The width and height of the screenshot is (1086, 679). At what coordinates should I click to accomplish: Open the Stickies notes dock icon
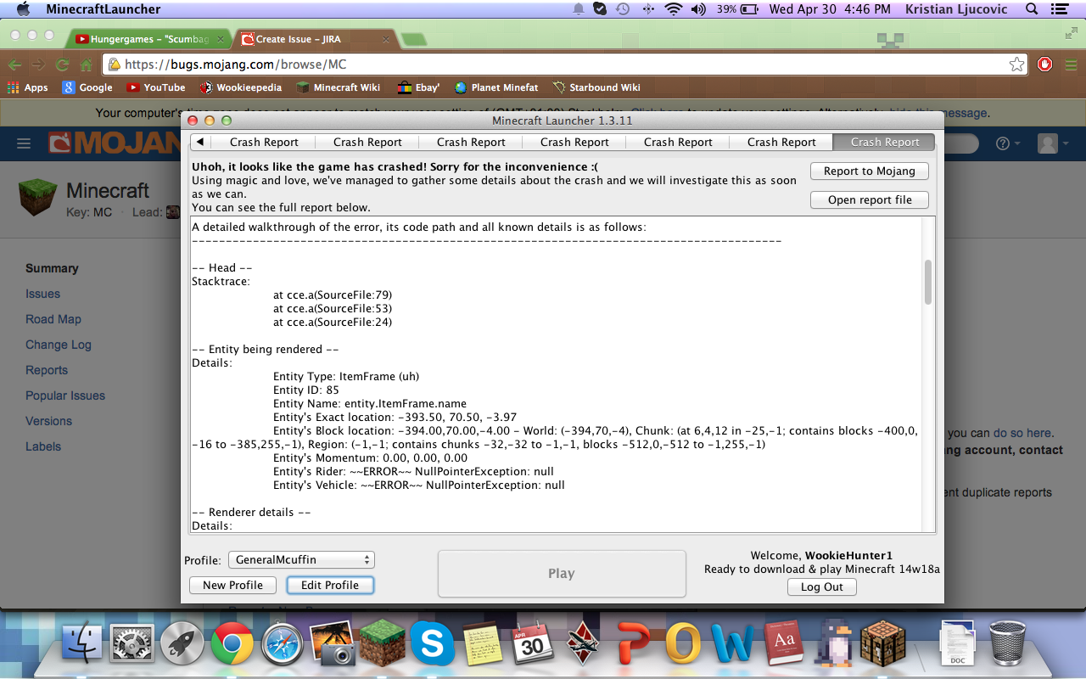483,643
